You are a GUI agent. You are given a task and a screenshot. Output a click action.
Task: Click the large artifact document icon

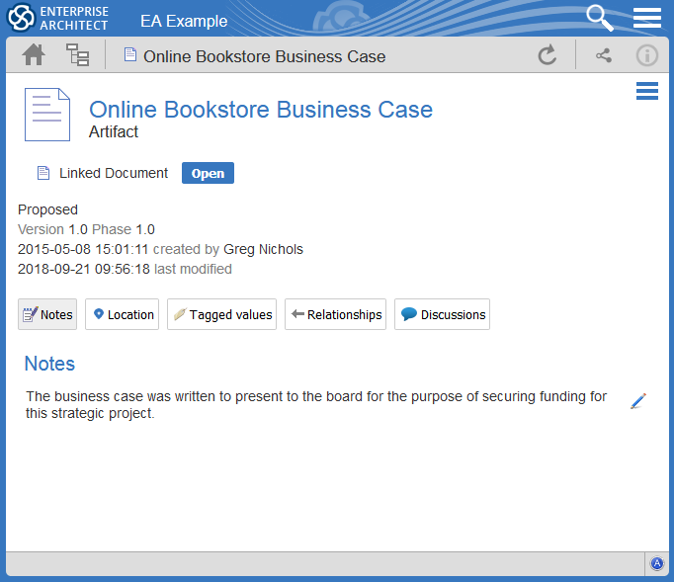click(x=47, y=116)
